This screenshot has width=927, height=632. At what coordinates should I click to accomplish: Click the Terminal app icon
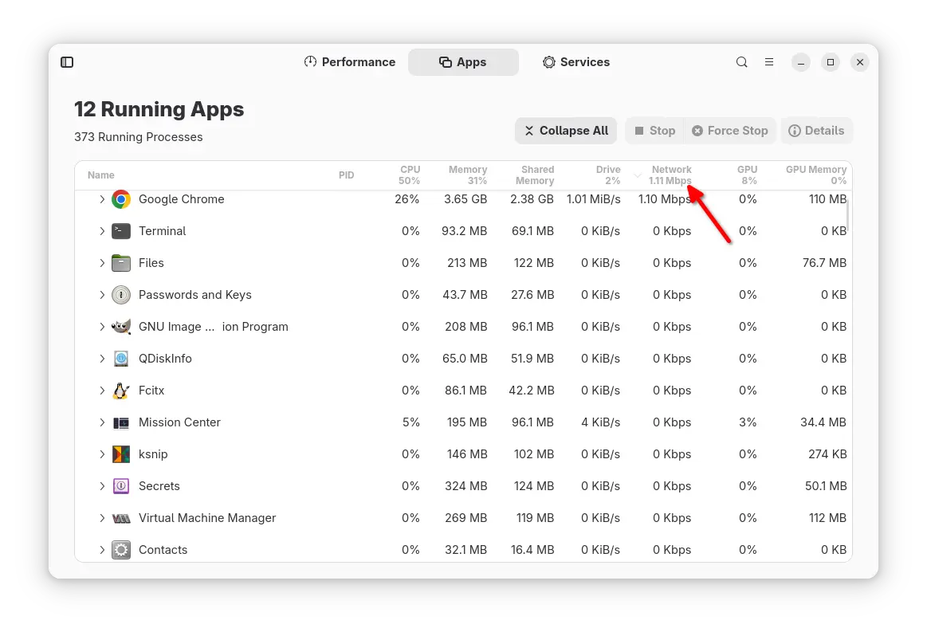pyautogui.click(x=121, y=231)
